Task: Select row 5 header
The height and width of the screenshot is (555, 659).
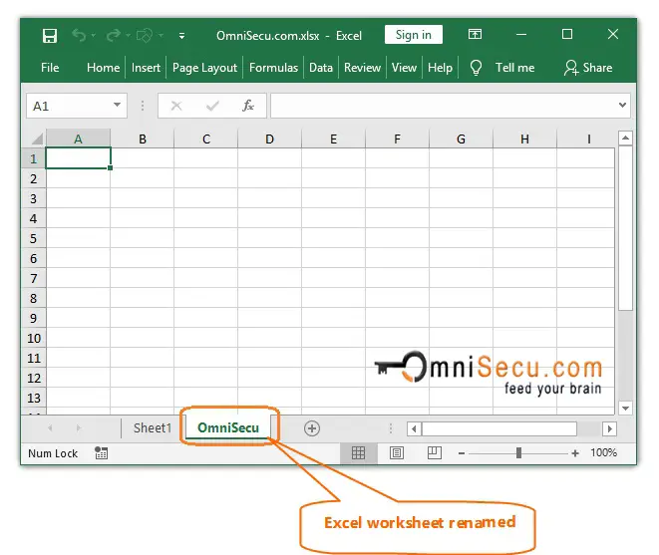Action: tap(33, 238)
